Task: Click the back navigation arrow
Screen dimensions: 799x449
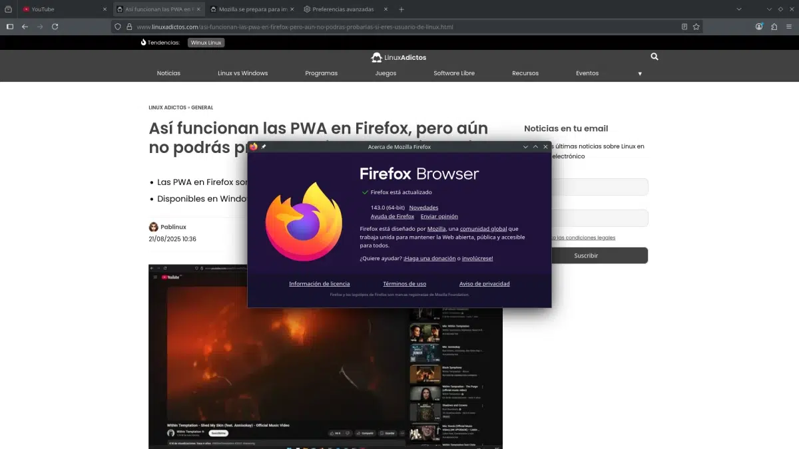Action: pyautogui.click(x=25, y=27)
